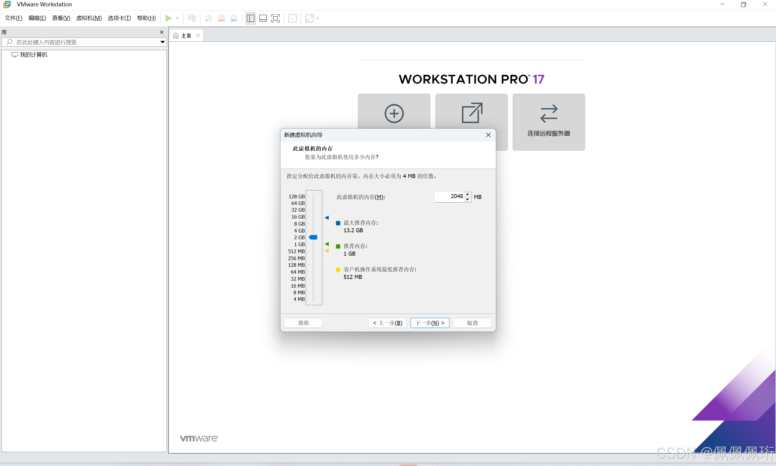Open the stretch guest dropdown arrow

[318, 18]
